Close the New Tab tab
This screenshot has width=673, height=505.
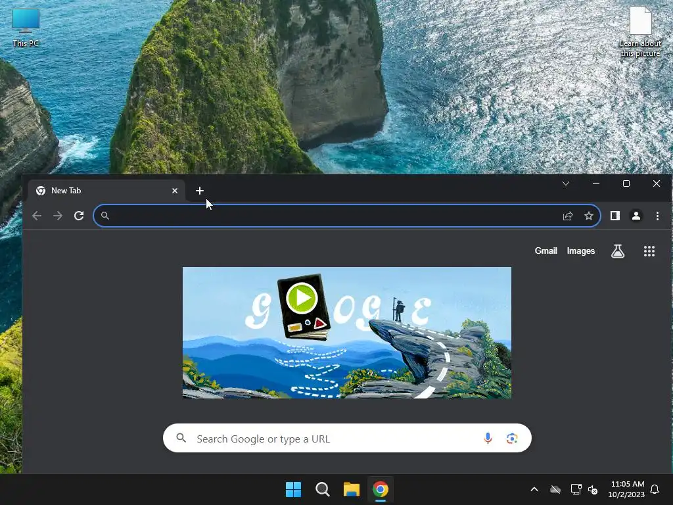pyautogui.click(x=175, y=191)
